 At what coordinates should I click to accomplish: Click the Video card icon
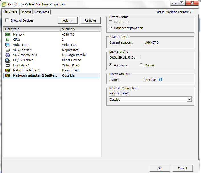tap(8, 45)
